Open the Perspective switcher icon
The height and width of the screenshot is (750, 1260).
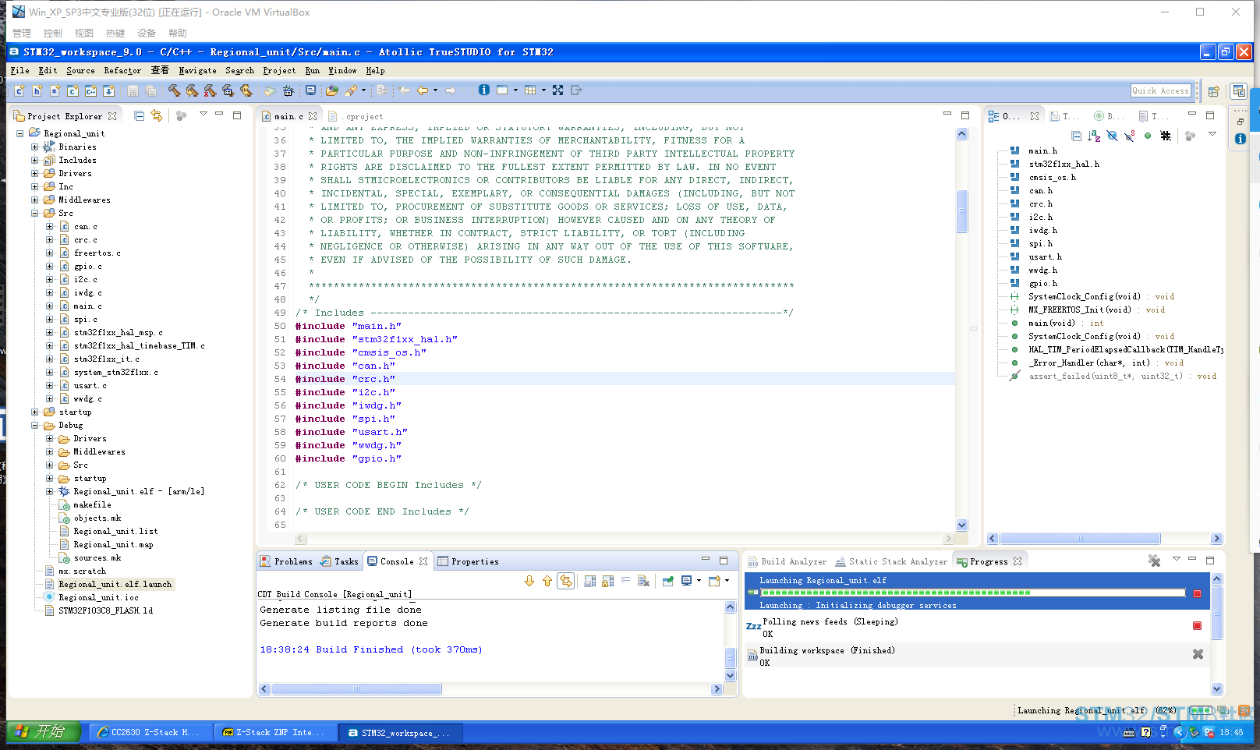(1213, 91)
